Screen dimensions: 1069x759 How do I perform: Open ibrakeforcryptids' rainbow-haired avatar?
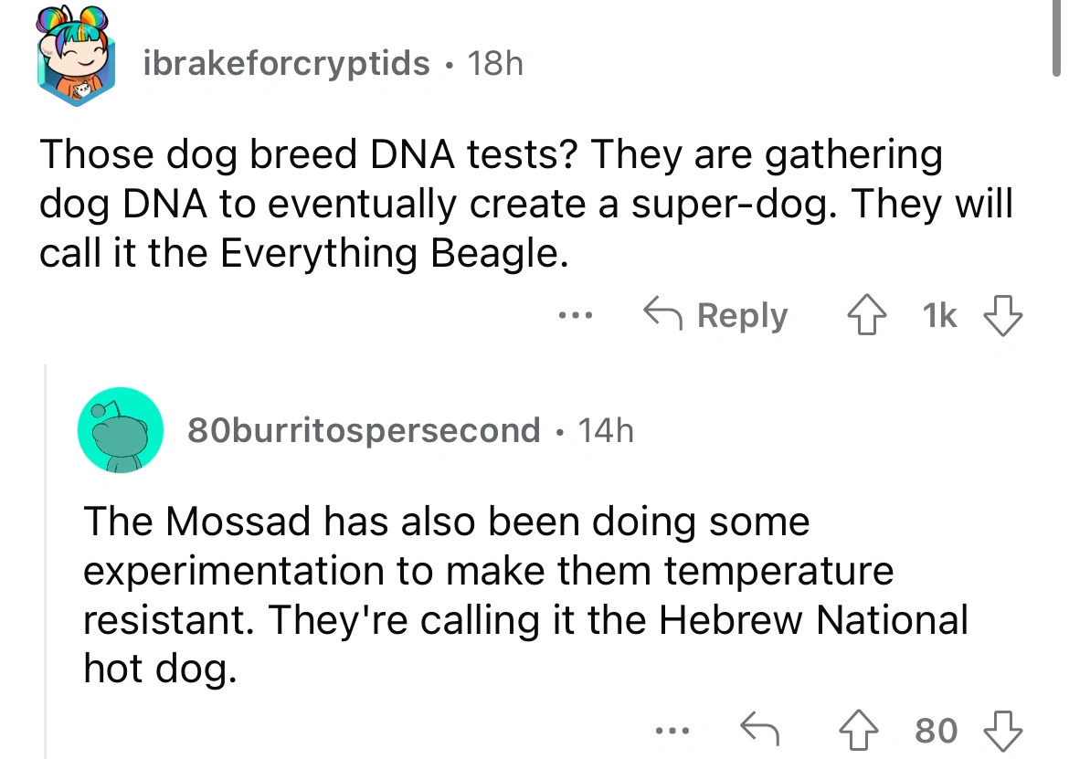tap(79, 63)
